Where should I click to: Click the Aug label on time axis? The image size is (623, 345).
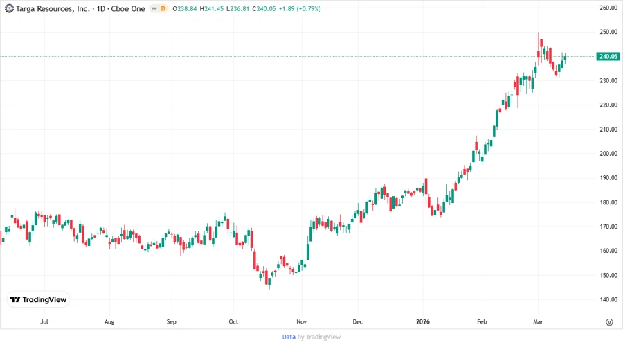click(109, 321)
